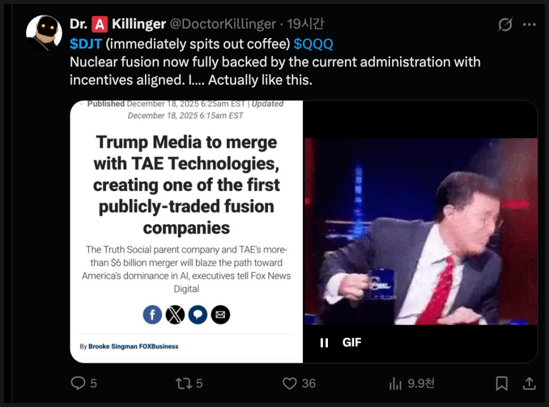
Task: Click the Dr. Killinger display name
Action: (x=118, y=24)
